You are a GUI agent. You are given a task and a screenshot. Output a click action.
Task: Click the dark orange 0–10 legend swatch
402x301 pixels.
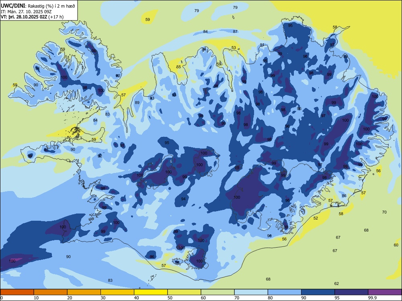pos(17,292)
